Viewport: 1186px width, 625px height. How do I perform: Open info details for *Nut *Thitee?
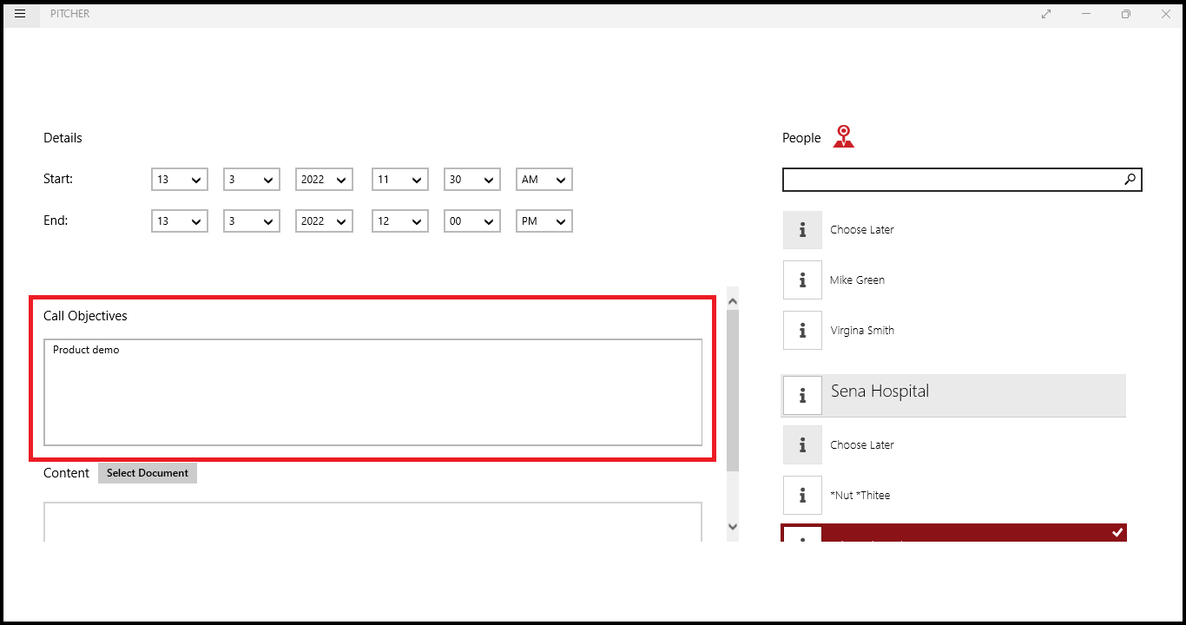pos(801,495)
